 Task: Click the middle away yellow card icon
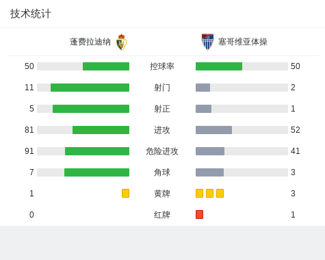click(209, 193)
